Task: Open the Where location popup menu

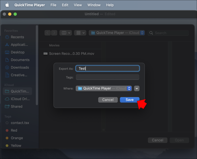Action: [104, 88]
